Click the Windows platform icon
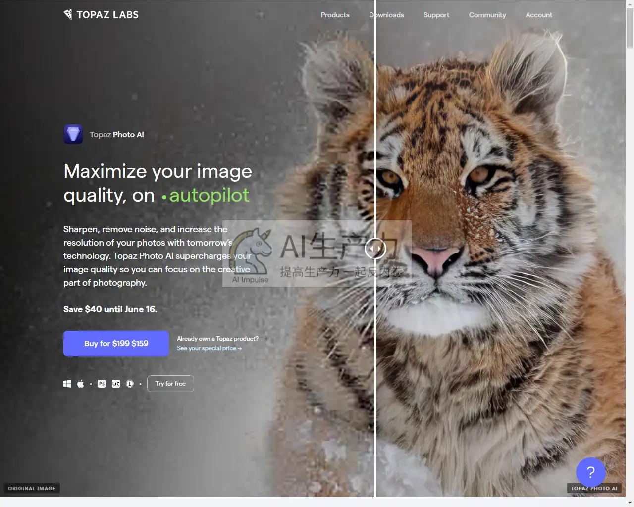The height and width of the screenshot is (507, 634). [x=67, y=384]
